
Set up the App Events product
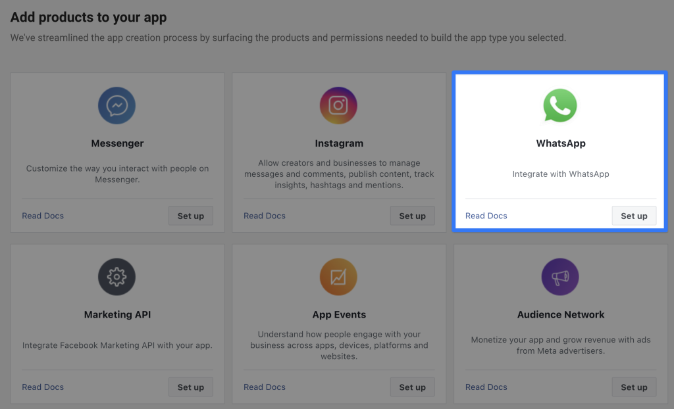point(412,387)
